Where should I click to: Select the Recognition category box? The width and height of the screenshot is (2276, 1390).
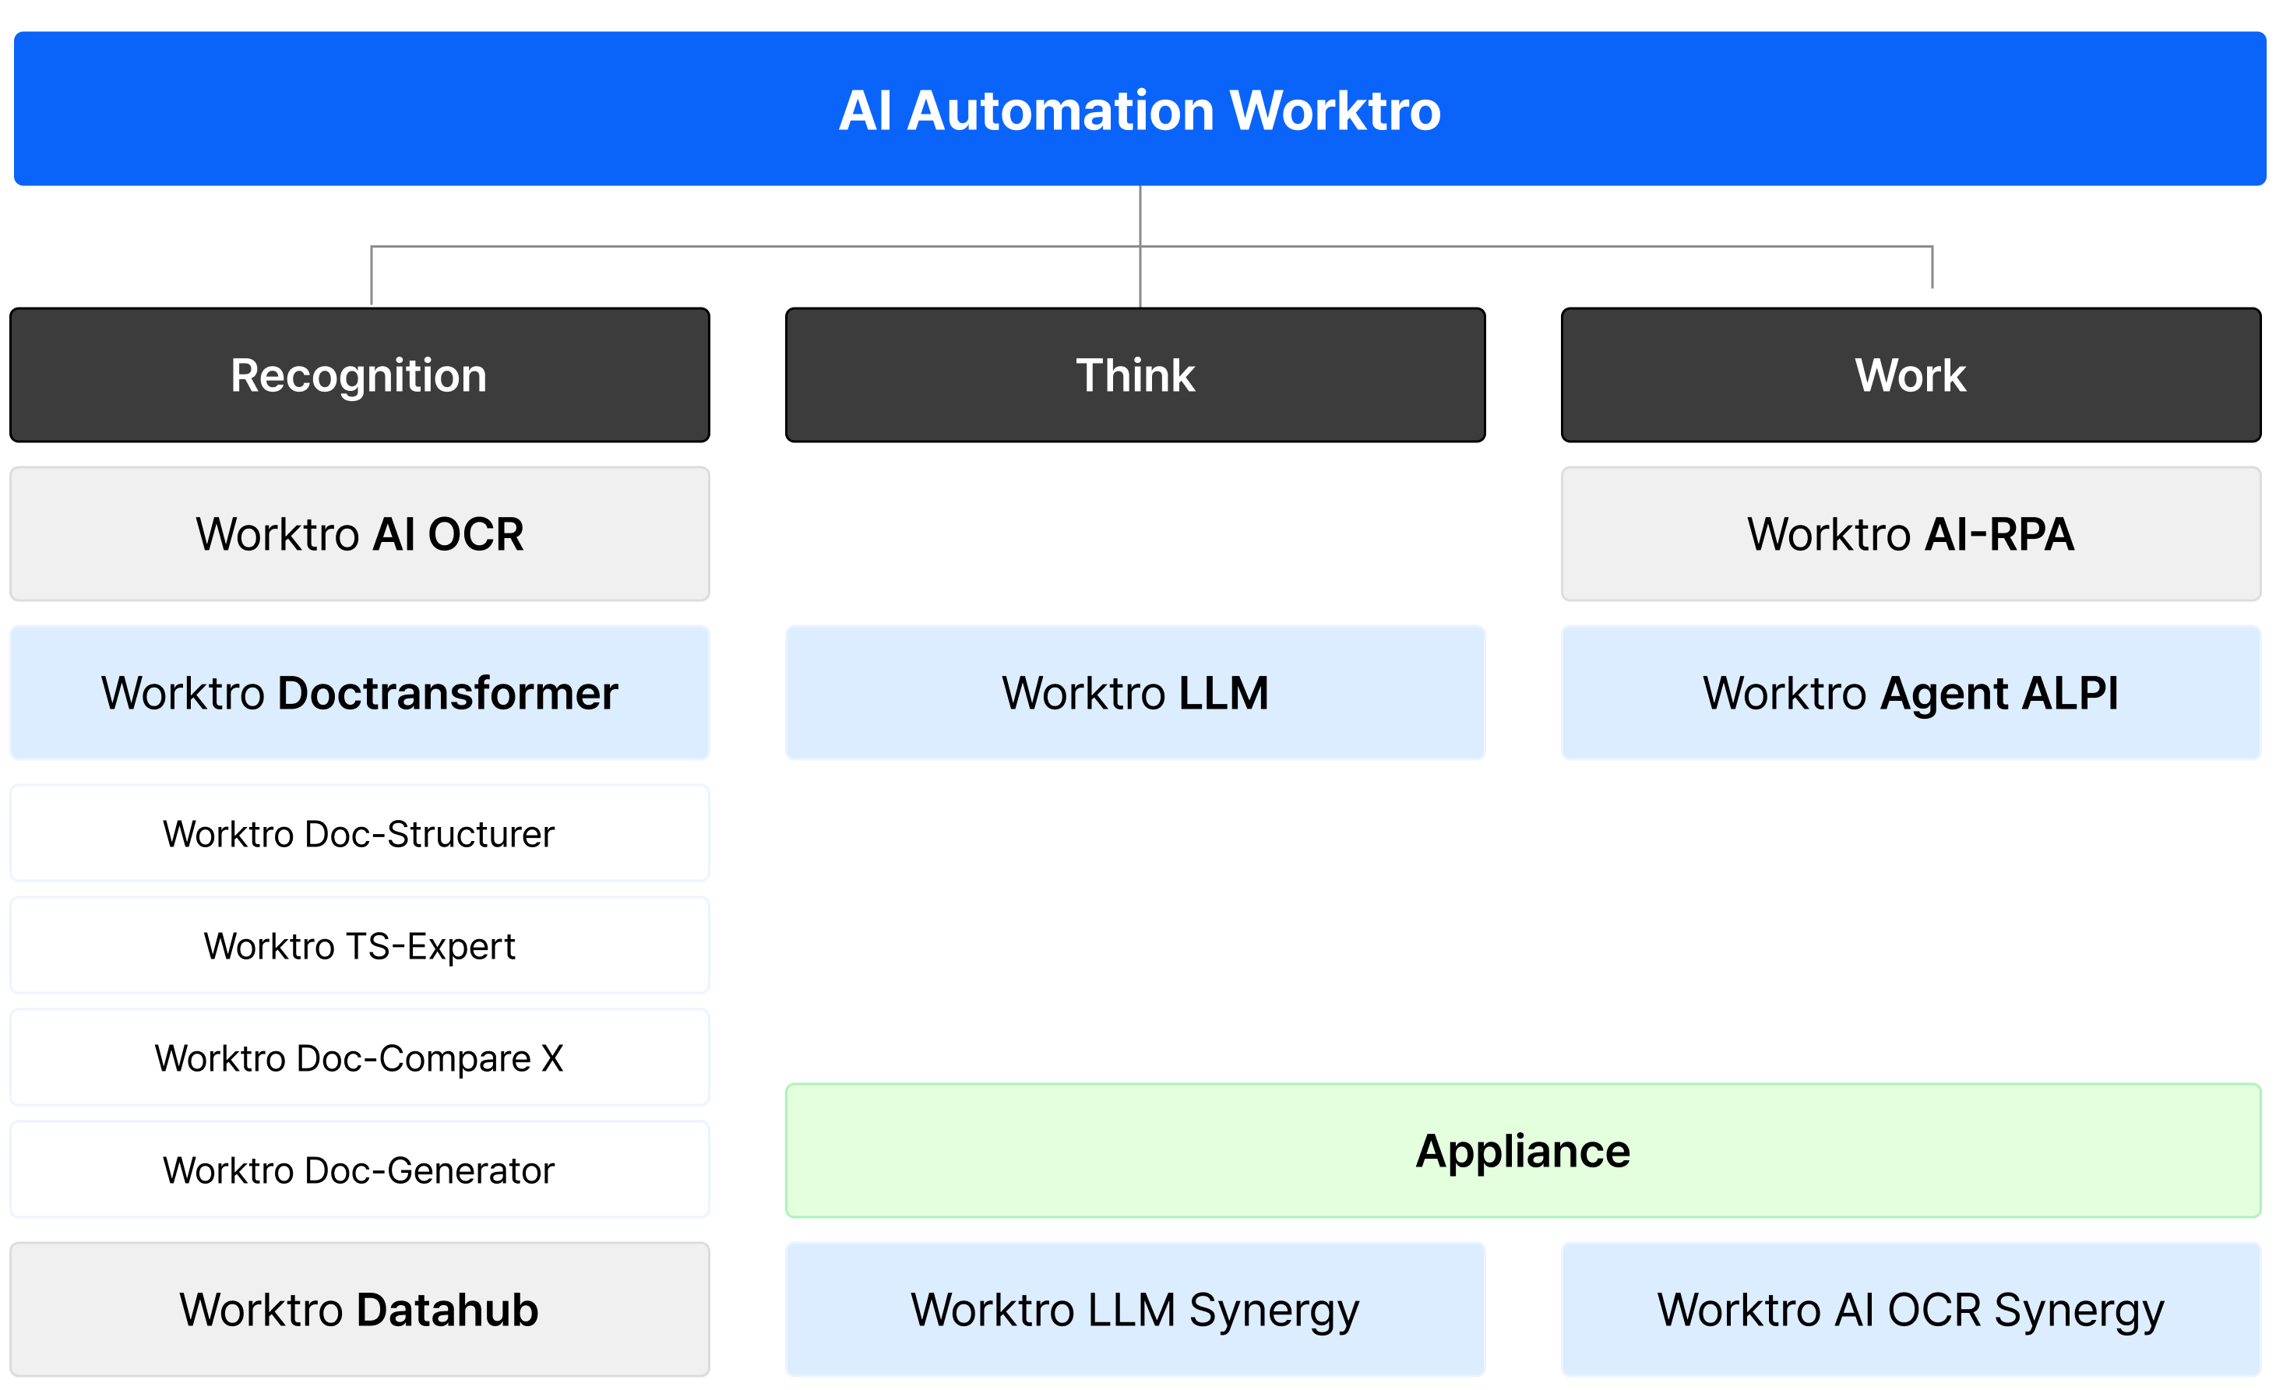pos(359,375)
